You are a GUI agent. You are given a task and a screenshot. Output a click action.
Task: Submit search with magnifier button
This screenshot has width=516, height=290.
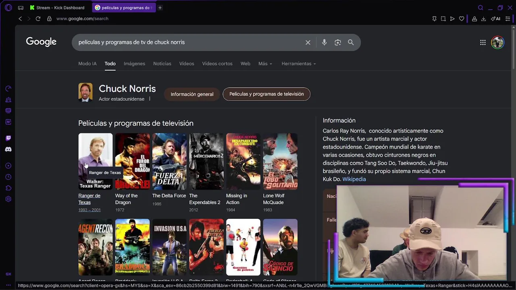(x=351, y=42)
